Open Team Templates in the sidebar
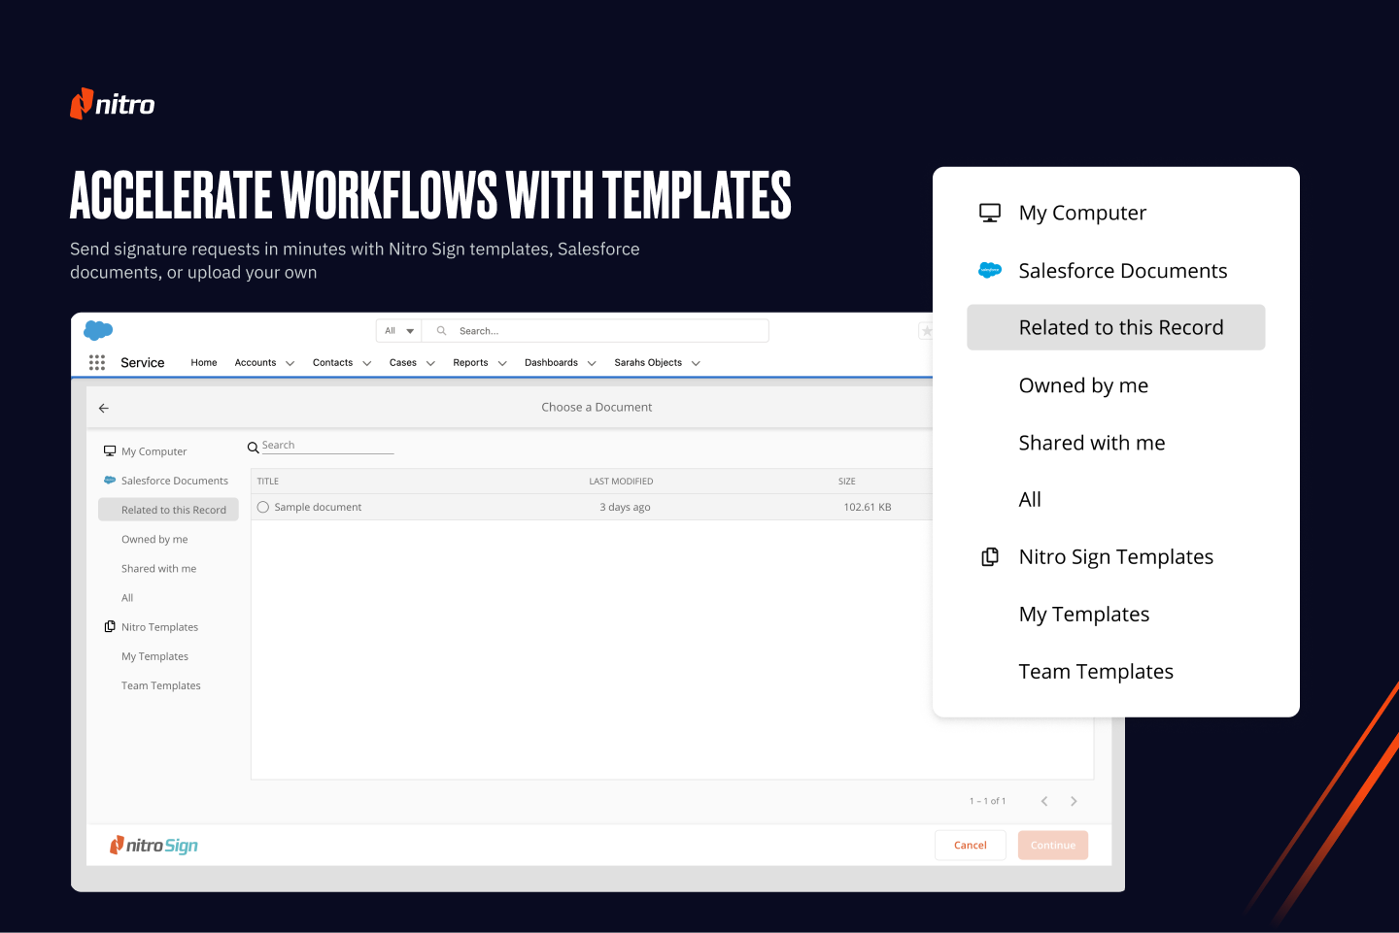 [x=161, y=686]
